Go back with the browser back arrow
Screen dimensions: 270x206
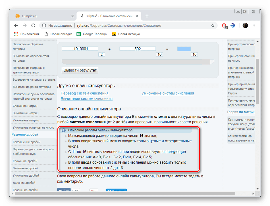[x=16, y=26]
